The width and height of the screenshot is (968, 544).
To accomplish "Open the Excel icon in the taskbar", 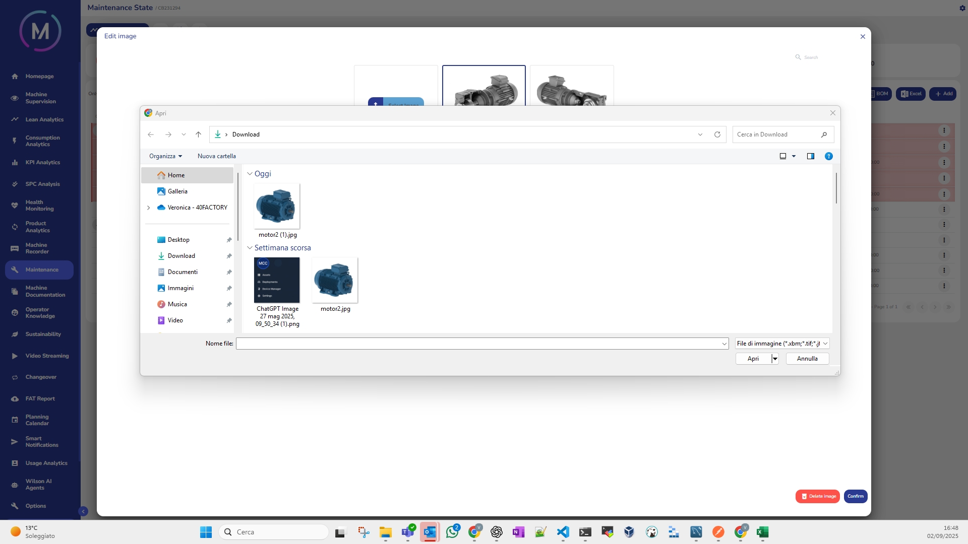I will click(762, 532).
